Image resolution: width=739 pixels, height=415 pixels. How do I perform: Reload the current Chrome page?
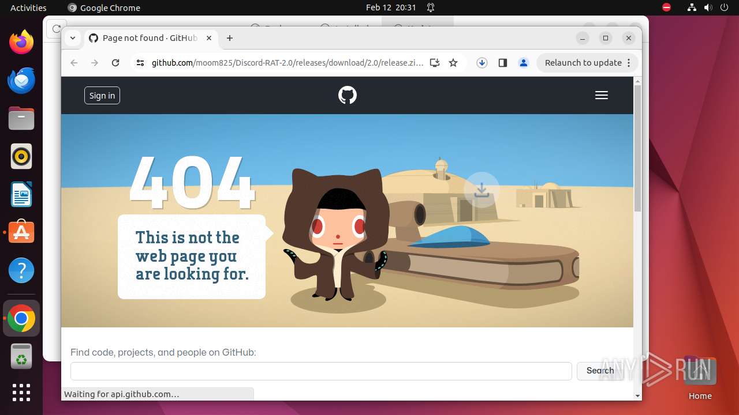[x=115, y=63]
